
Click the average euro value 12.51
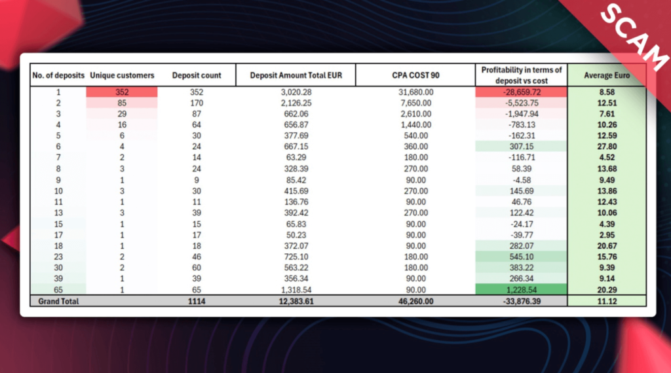click(x=607, y=103)
